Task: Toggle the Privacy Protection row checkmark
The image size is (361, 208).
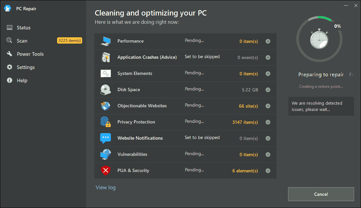Action: click(x=268, y=122)
